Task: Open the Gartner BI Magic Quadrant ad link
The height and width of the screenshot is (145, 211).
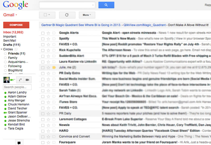Action: tap(81, 25)
